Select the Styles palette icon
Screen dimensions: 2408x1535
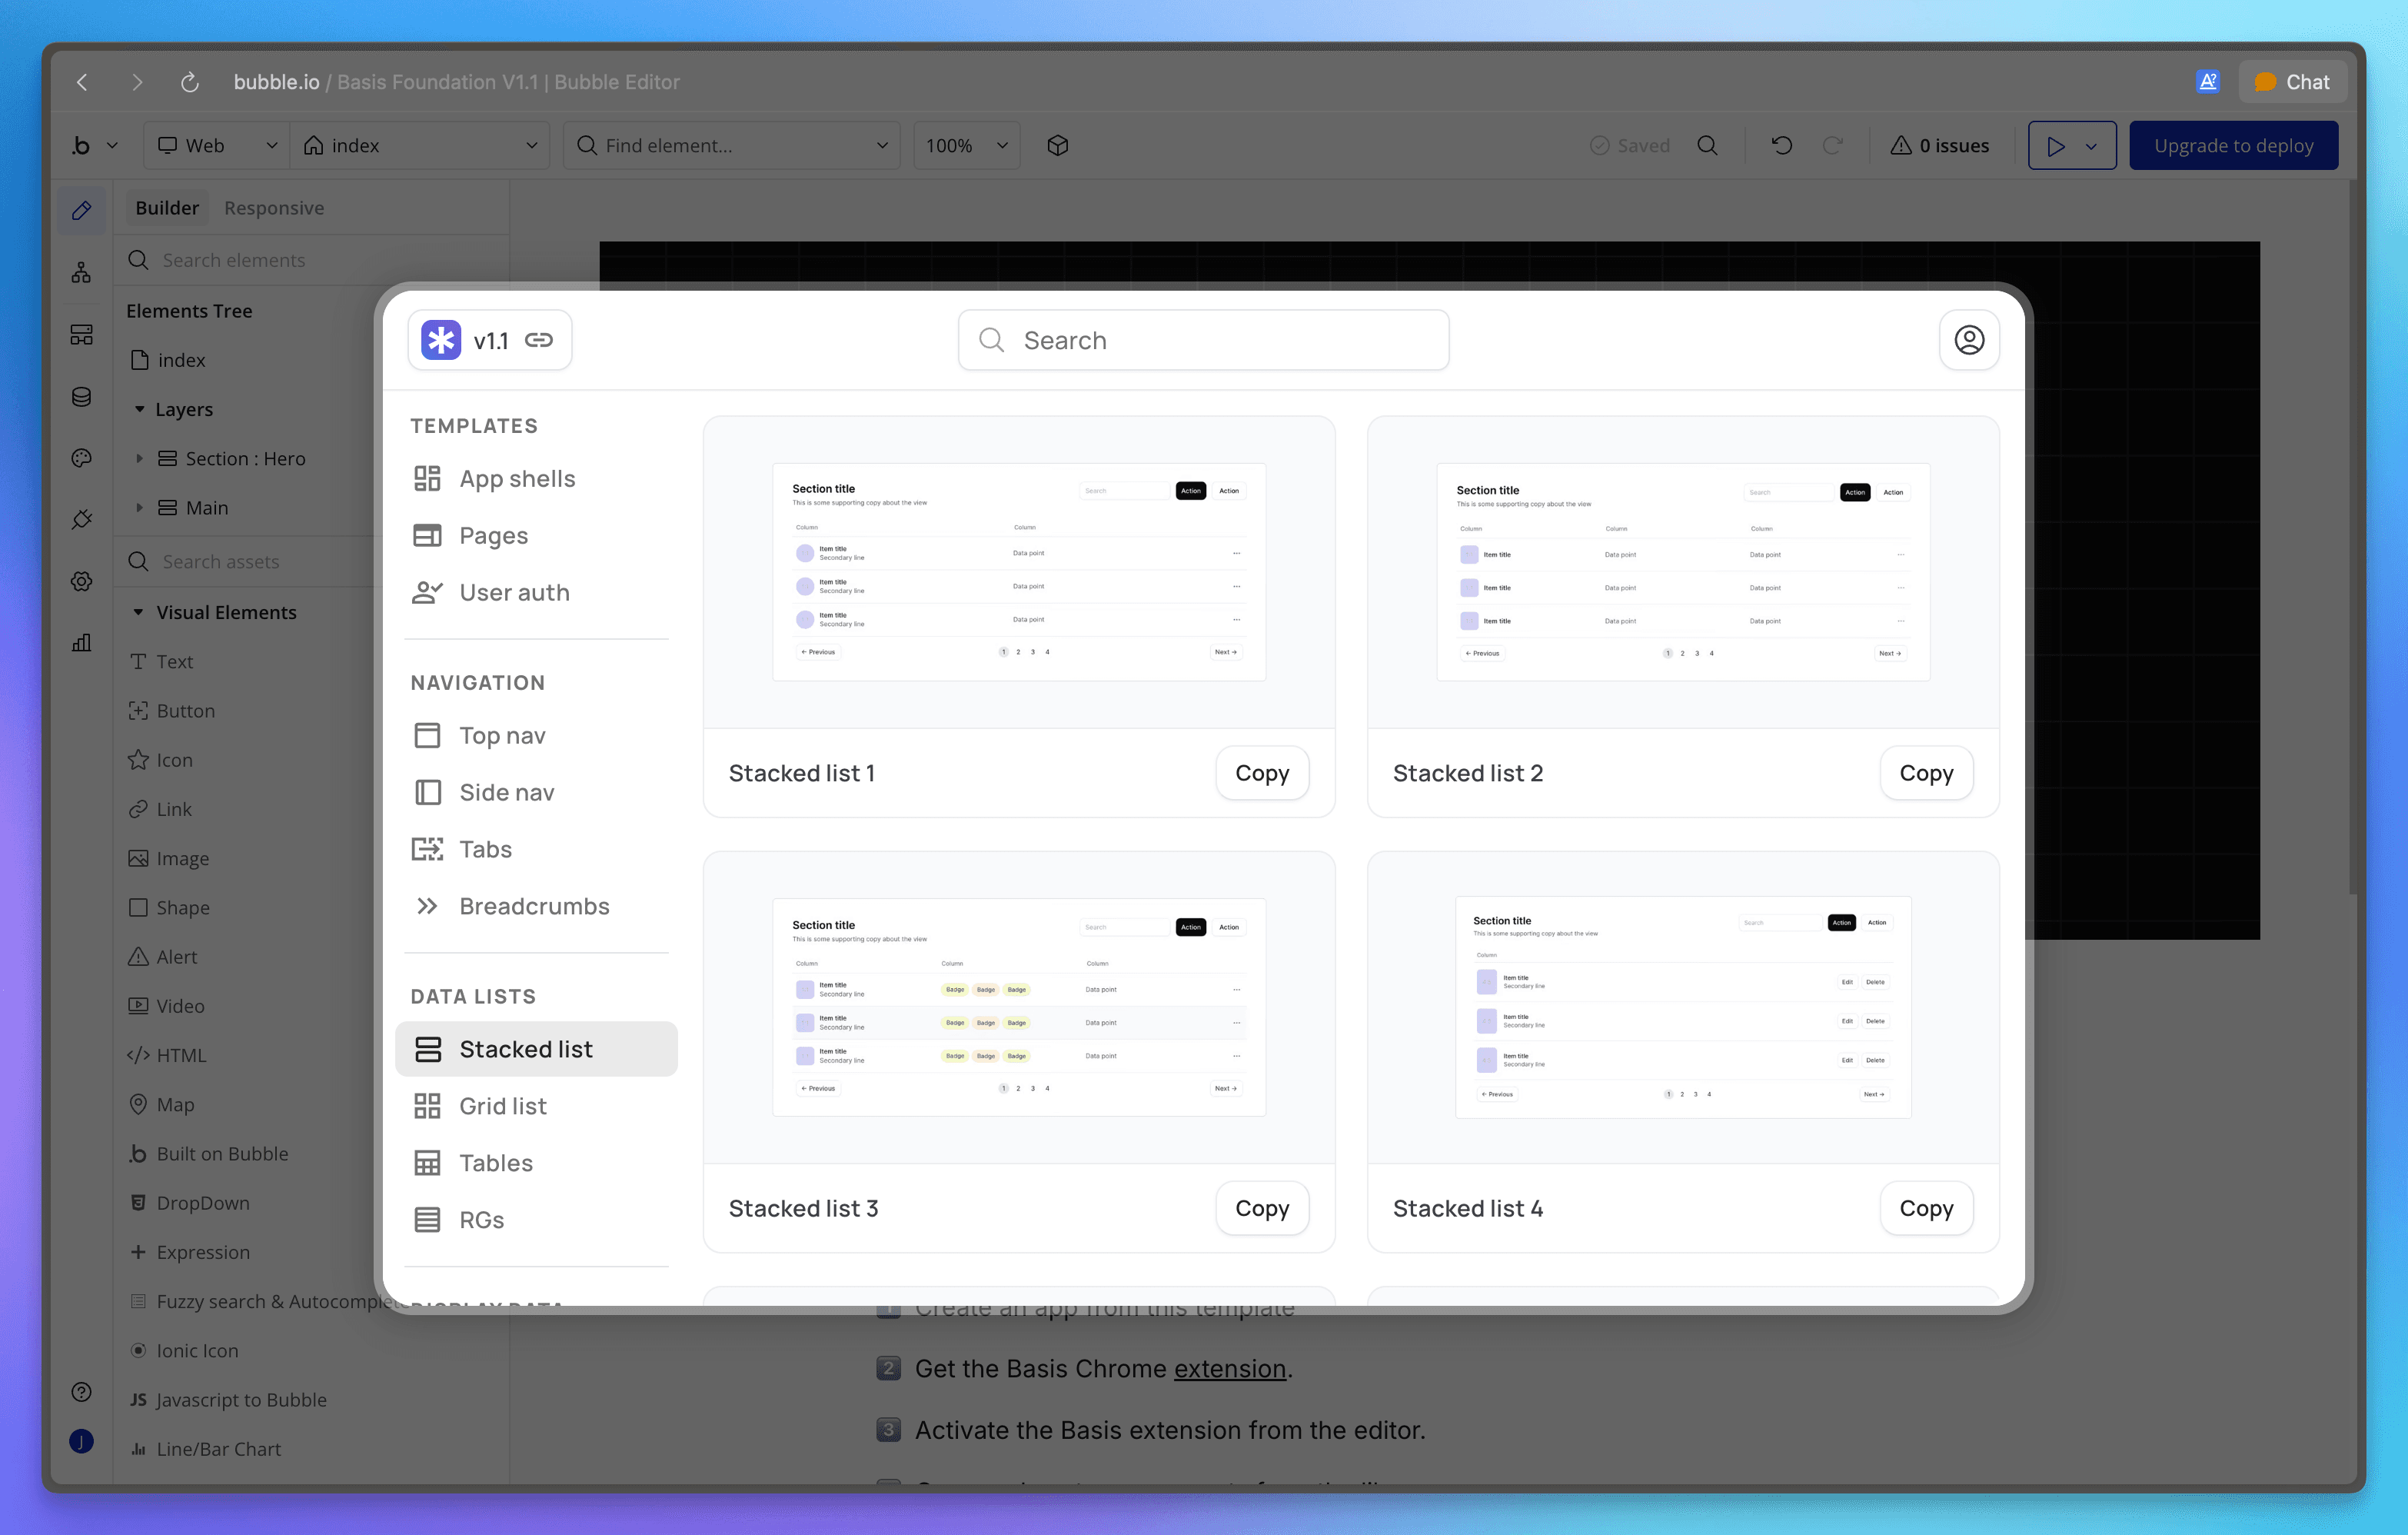(x=82, y=458)
